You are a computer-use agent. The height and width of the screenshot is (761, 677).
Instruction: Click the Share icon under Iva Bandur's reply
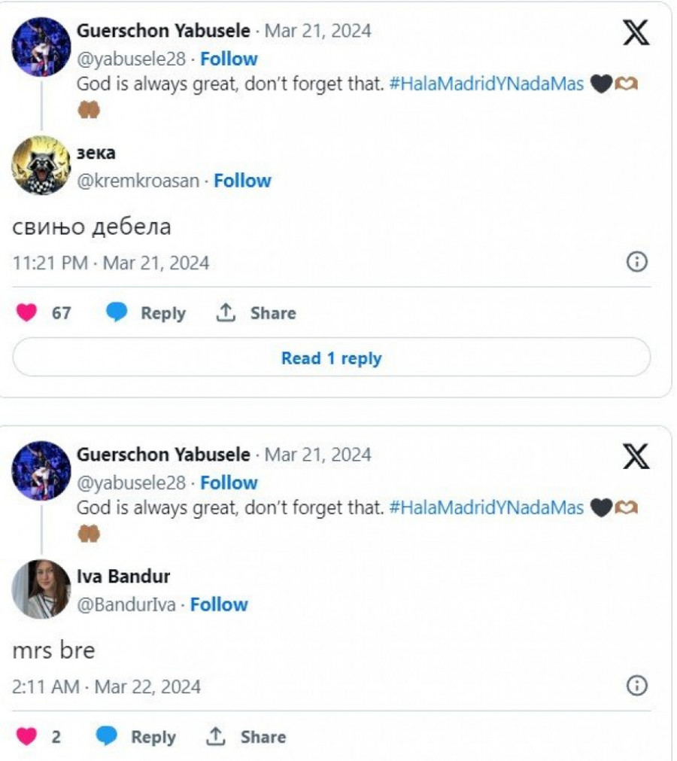tap(216, 737)
